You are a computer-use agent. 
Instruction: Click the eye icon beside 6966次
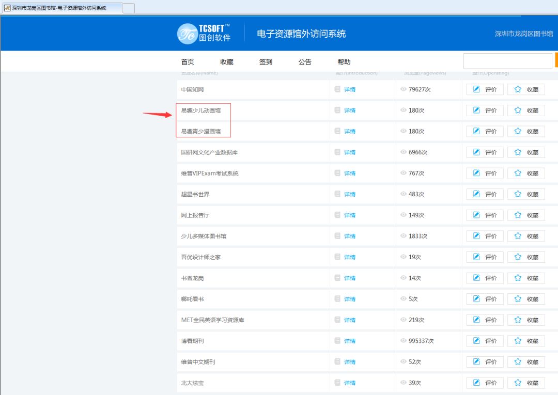403,152
